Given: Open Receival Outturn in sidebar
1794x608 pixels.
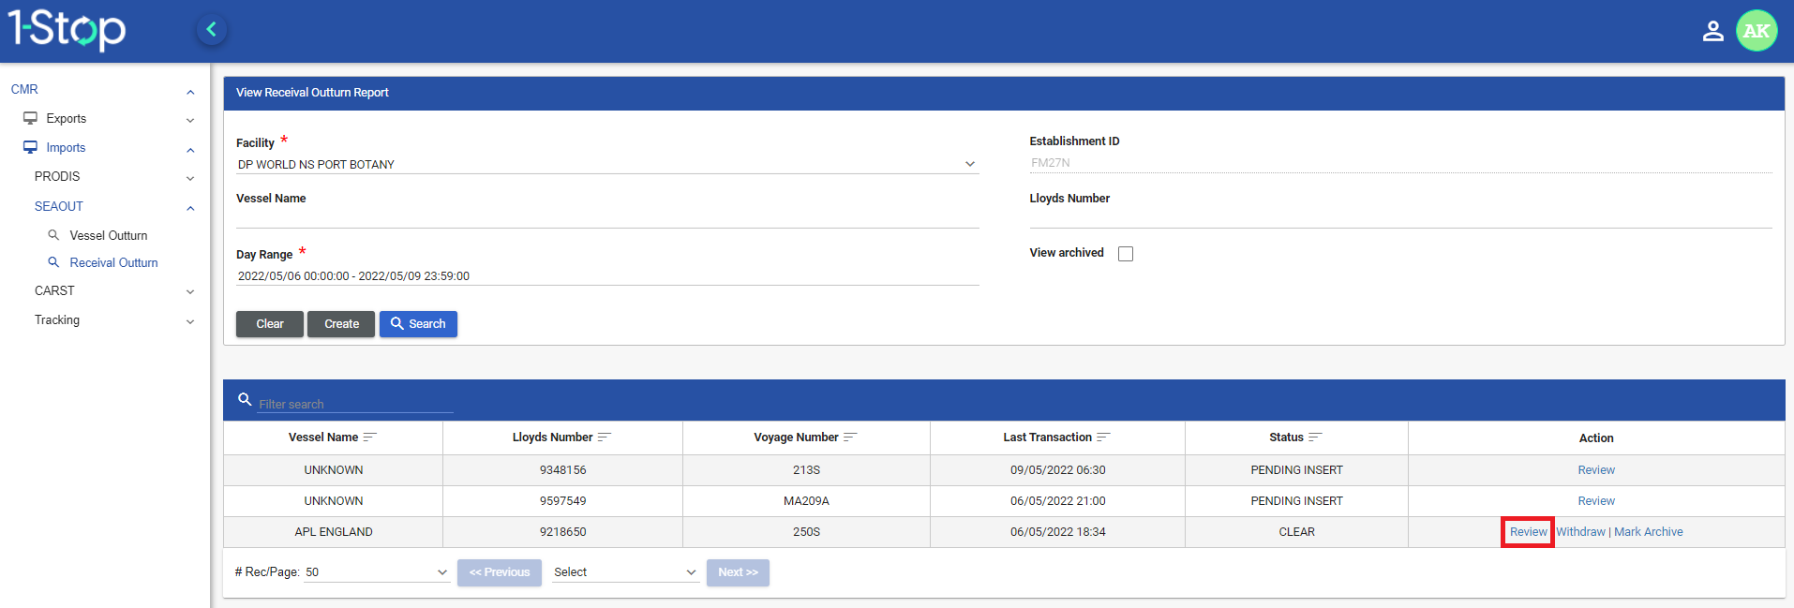Looking at the screenshot, I should tap(113, 263).
